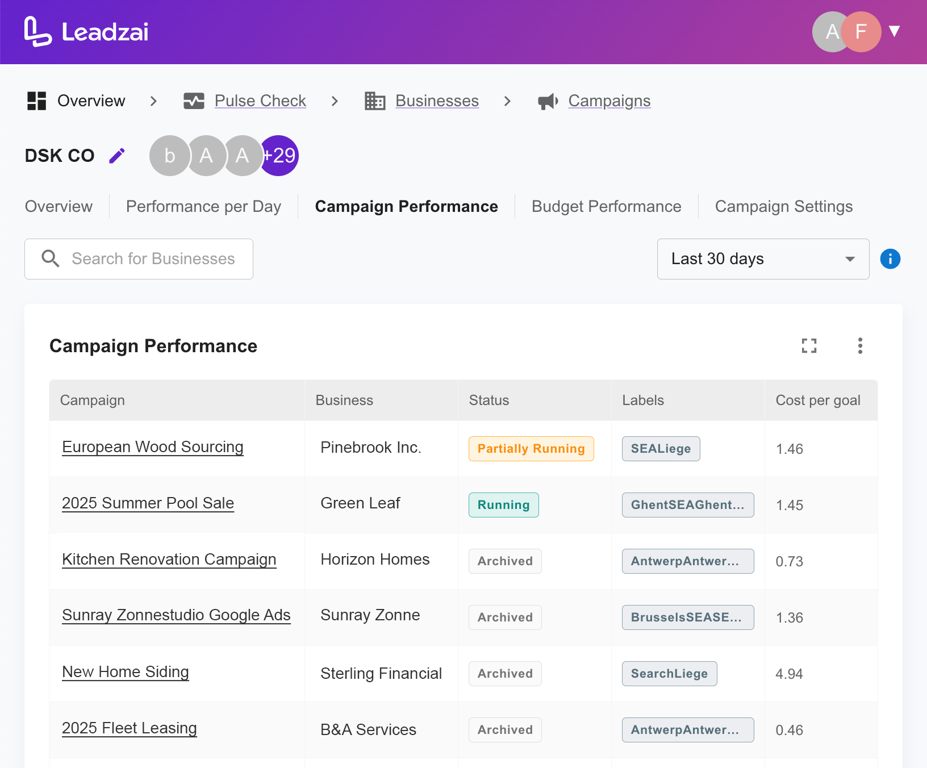The width and height of the screenshot is (927, 768).
Task: Open the Businesses breadcrumb link
Action: point(437,101)
